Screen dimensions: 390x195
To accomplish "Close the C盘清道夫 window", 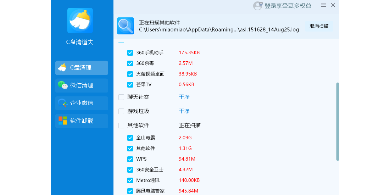I will (333, 5).
